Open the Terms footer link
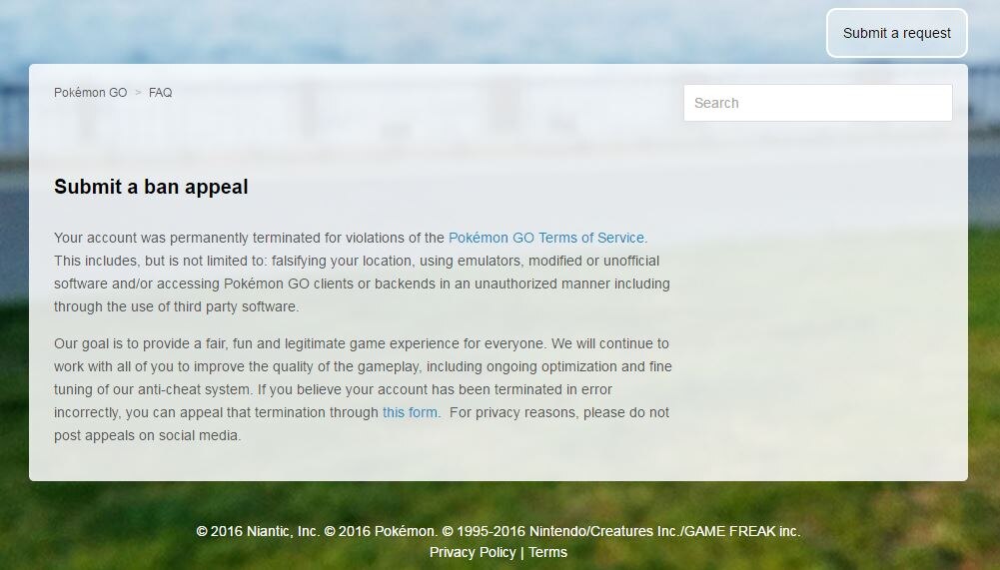 tap(547, 552)
